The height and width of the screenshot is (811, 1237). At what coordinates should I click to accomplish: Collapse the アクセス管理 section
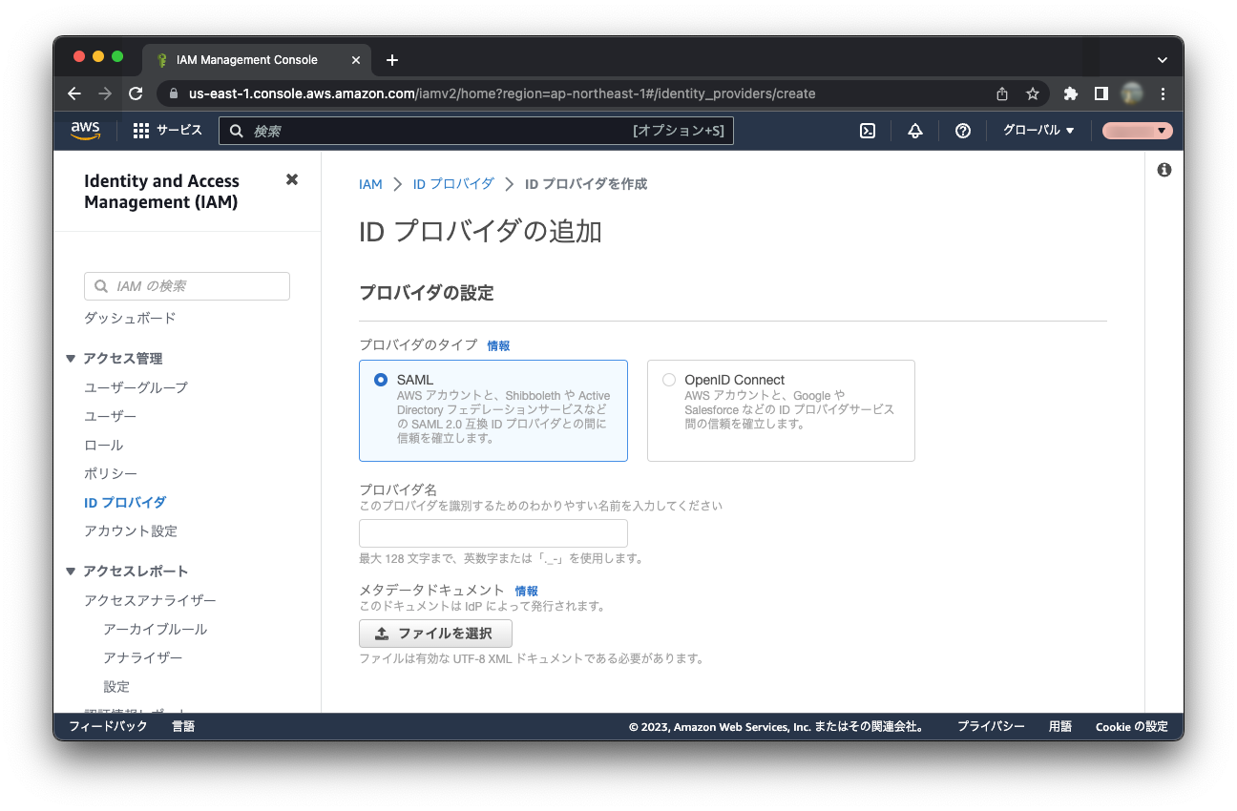pyautogui.click(x=71, y=359)
